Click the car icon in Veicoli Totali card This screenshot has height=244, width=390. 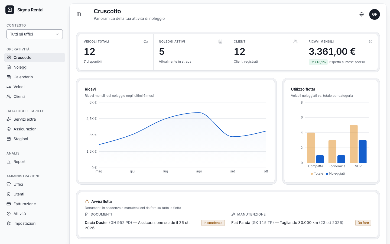(x=146, y=41)
